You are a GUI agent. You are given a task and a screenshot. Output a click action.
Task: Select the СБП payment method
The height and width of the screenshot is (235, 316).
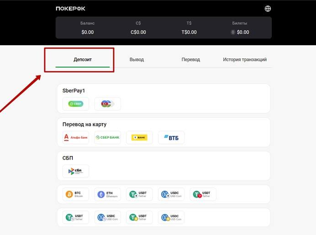click(76, 171)
